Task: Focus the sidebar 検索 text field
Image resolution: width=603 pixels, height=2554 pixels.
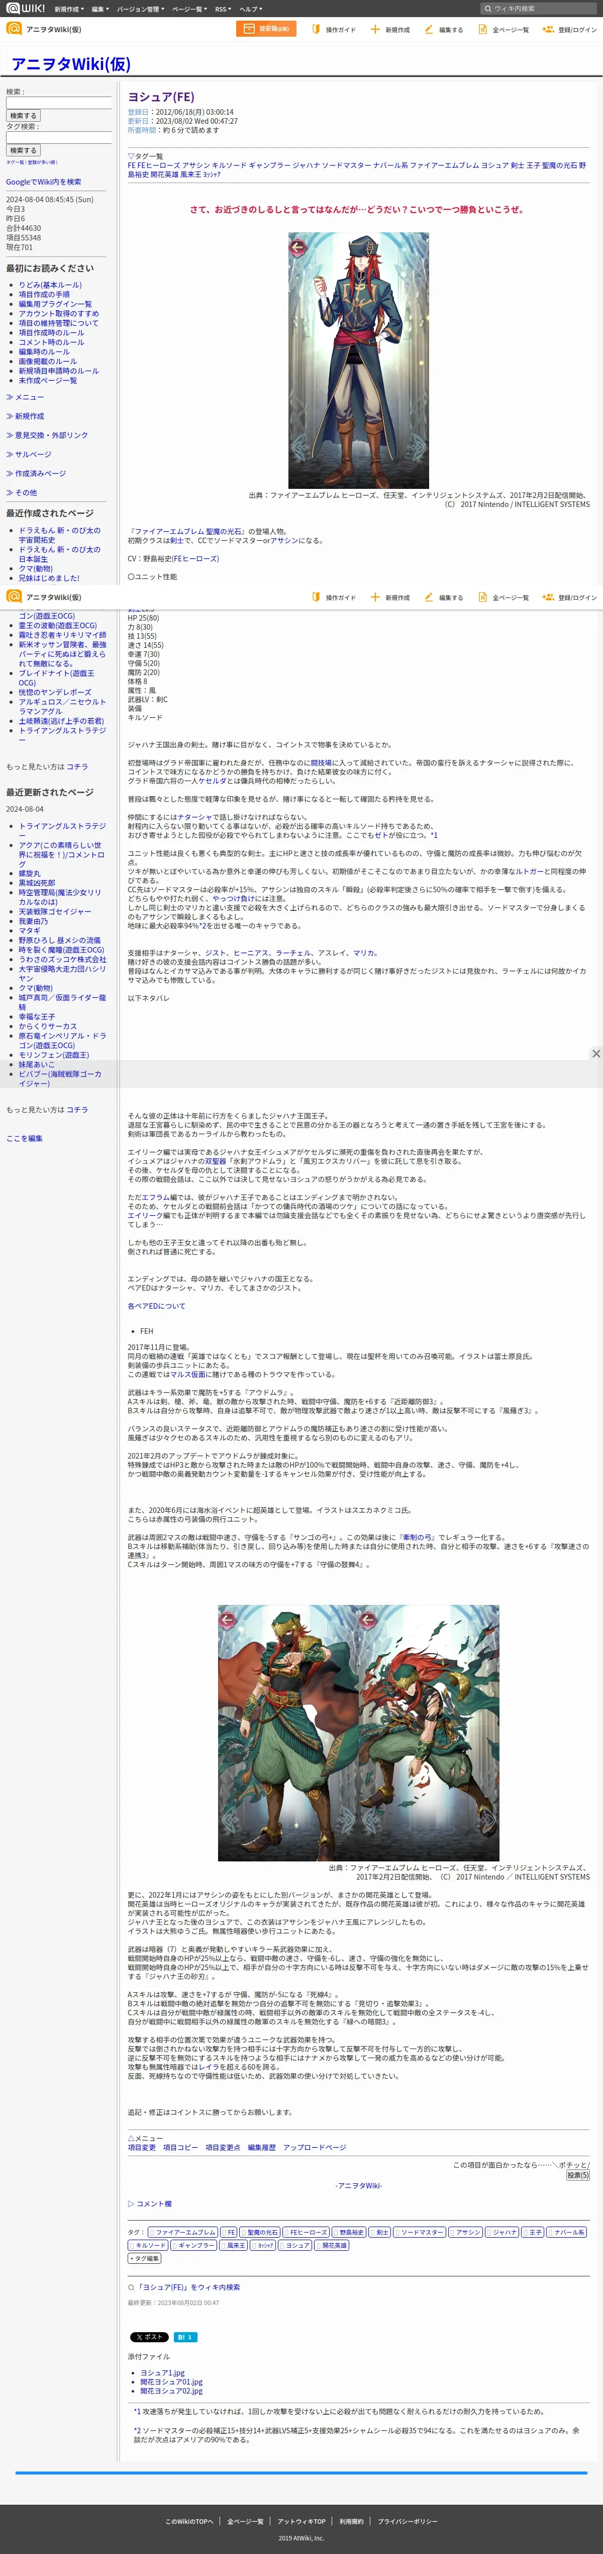Action: (58, 103)
